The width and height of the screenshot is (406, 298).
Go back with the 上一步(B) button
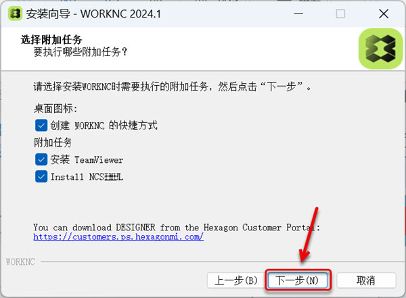coord(236,280)
